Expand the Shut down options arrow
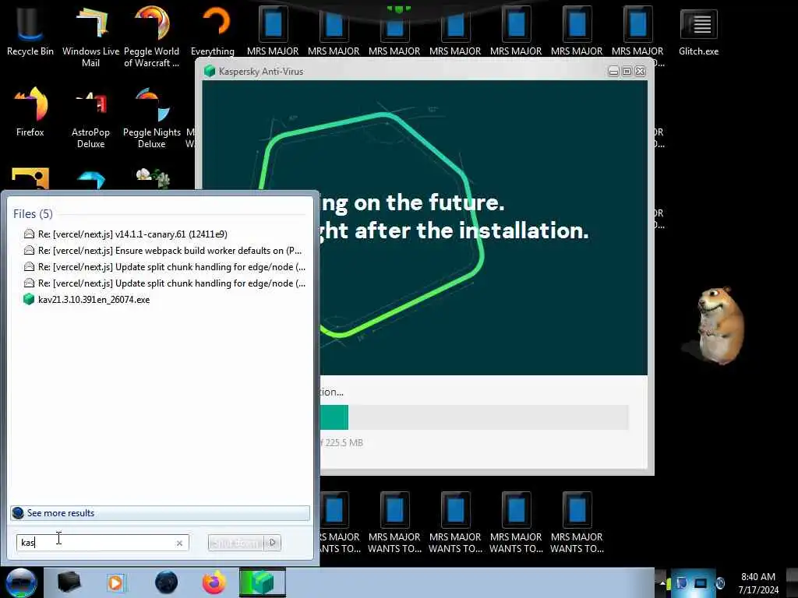Viewport: 798px width, 598px height. pos(273,543)
